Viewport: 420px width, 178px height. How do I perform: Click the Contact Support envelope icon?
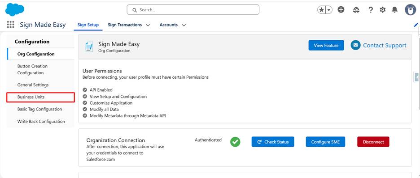click(x=355, y=45)
